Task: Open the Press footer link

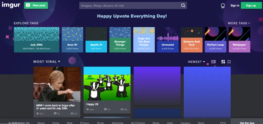Action: pos(56,123)
